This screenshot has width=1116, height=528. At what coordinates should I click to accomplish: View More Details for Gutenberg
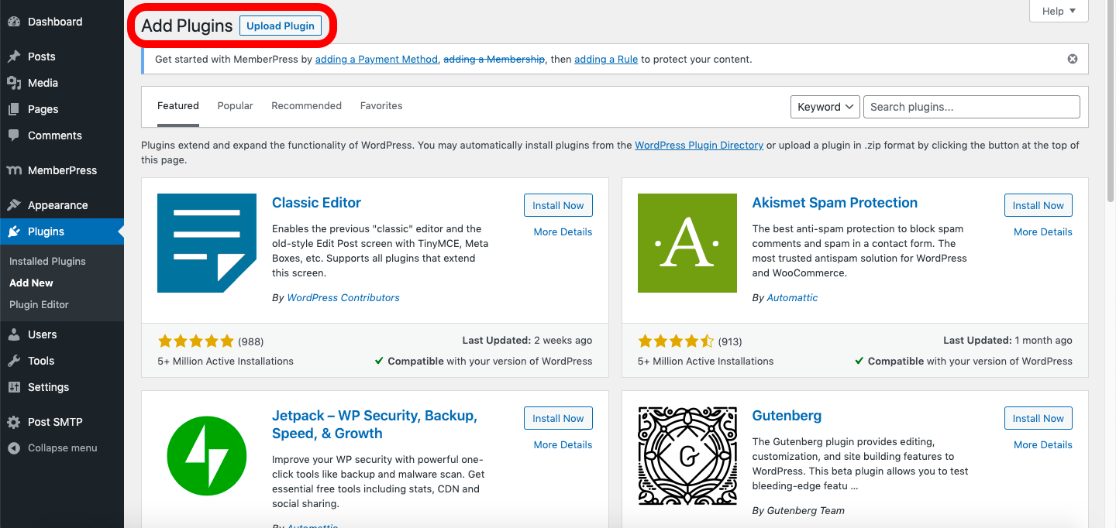point(1043,445)
